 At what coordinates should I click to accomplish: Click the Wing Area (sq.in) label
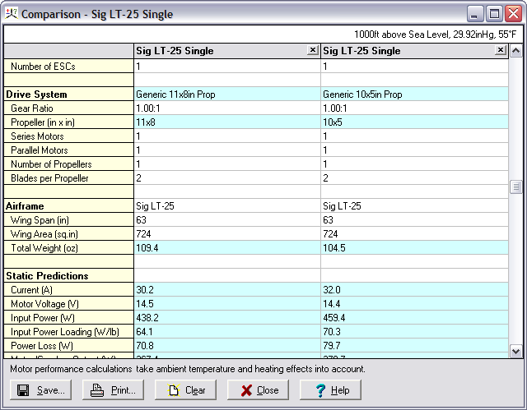(44, 234)
